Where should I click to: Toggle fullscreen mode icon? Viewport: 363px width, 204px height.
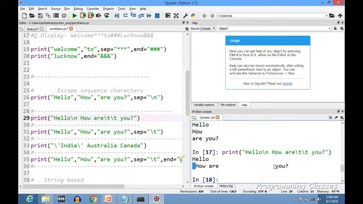pos(176,16)
